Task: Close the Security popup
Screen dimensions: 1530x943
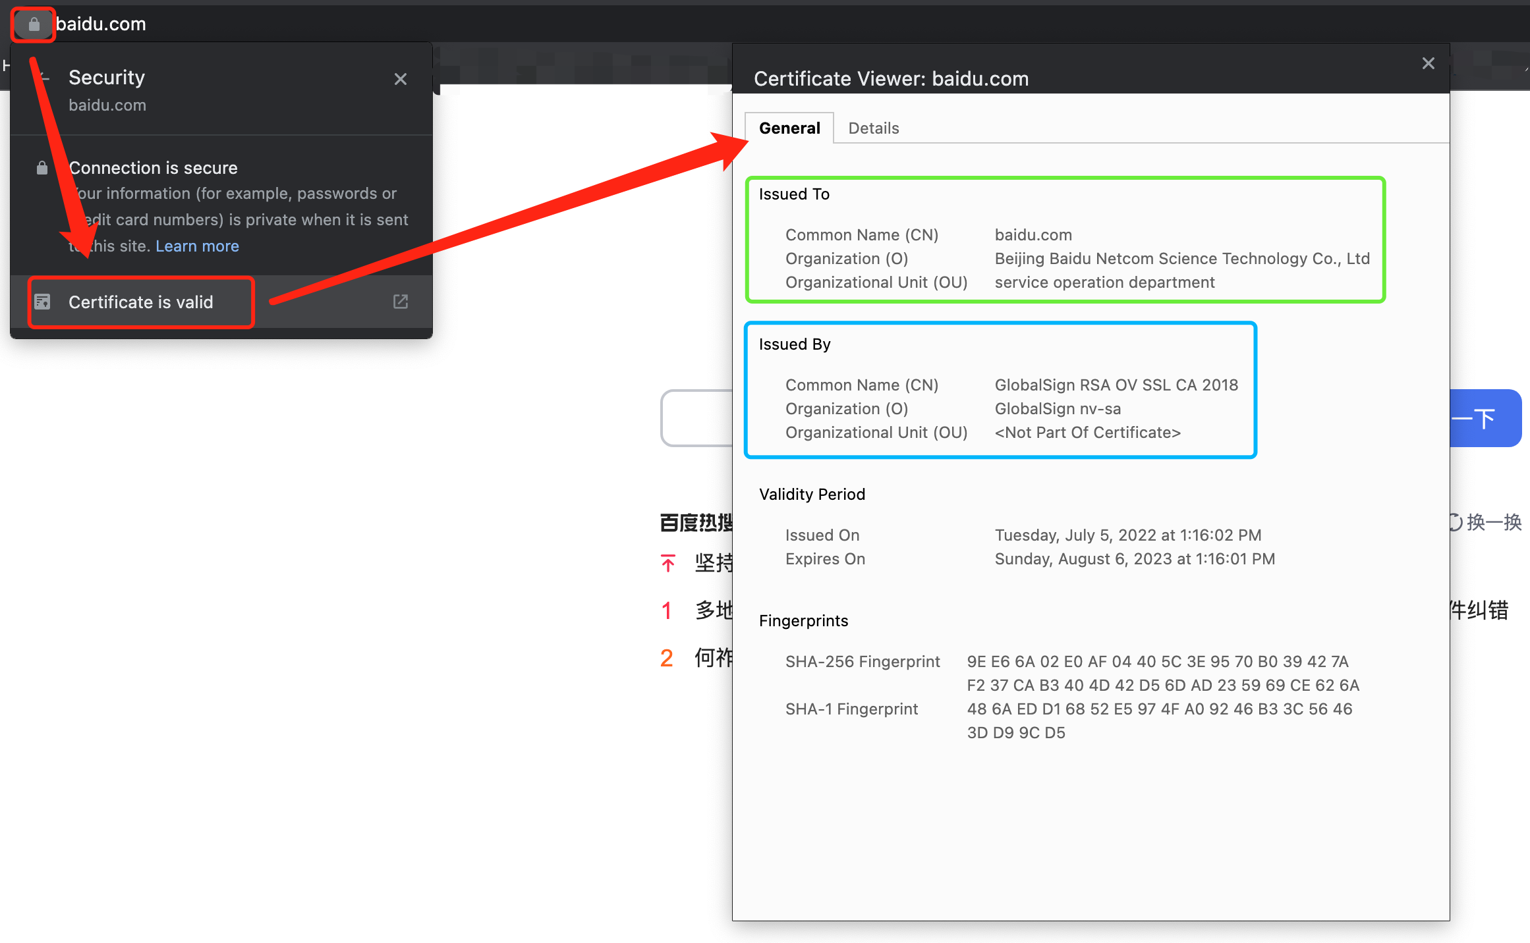Action: [400, 79]
